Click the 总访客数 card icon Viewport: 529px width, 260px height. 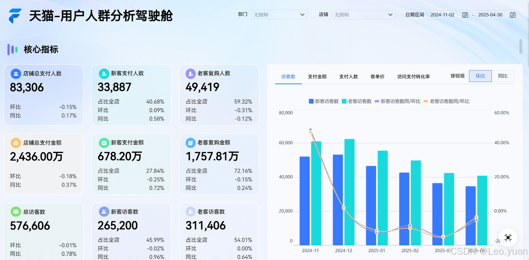coord(16,212)
